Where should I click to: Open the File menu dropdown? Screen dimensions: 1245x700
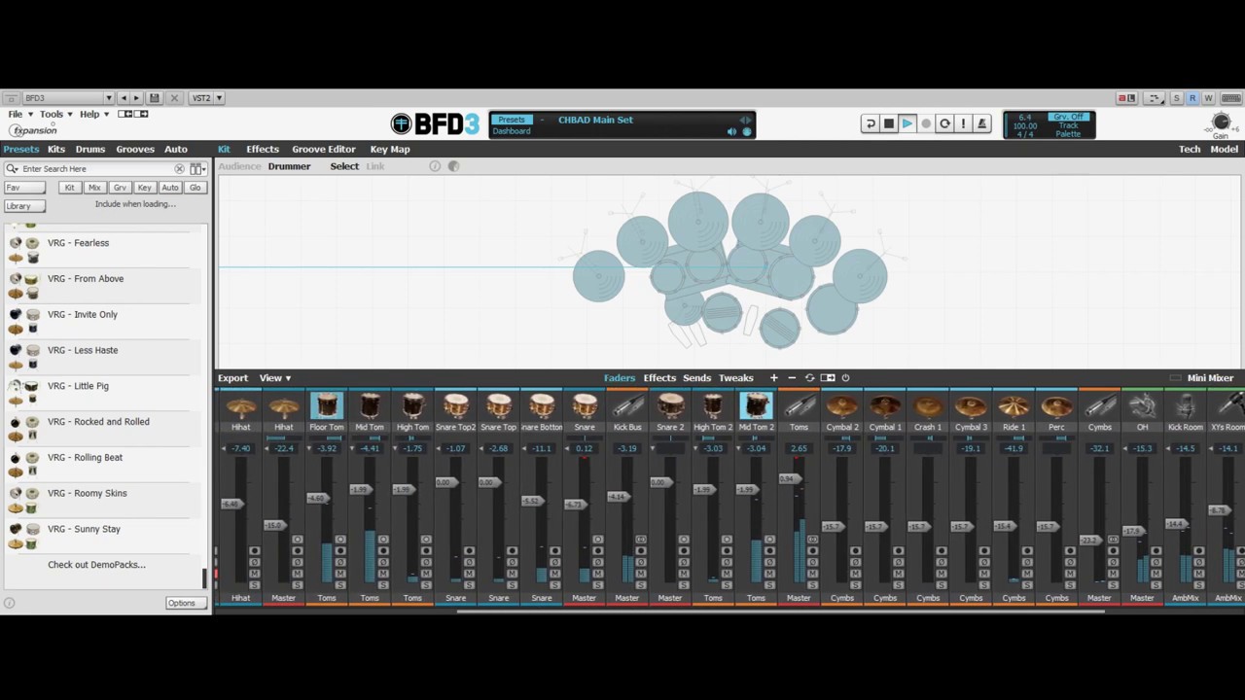(20, 115)
